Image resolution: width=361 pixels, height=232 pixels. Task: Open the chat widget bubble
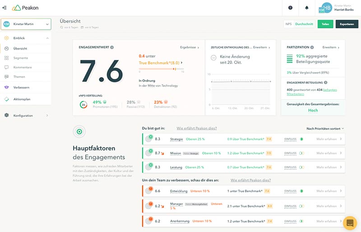coord(350,223)
